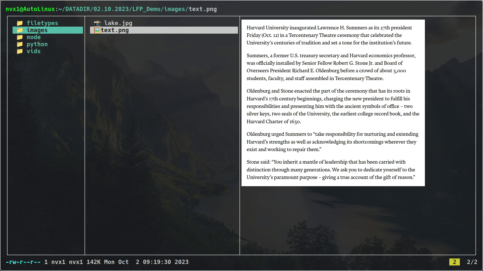Click the 142K file size in status bar
The height and width of the screenshot is (271, 483).
coord(94,262)
